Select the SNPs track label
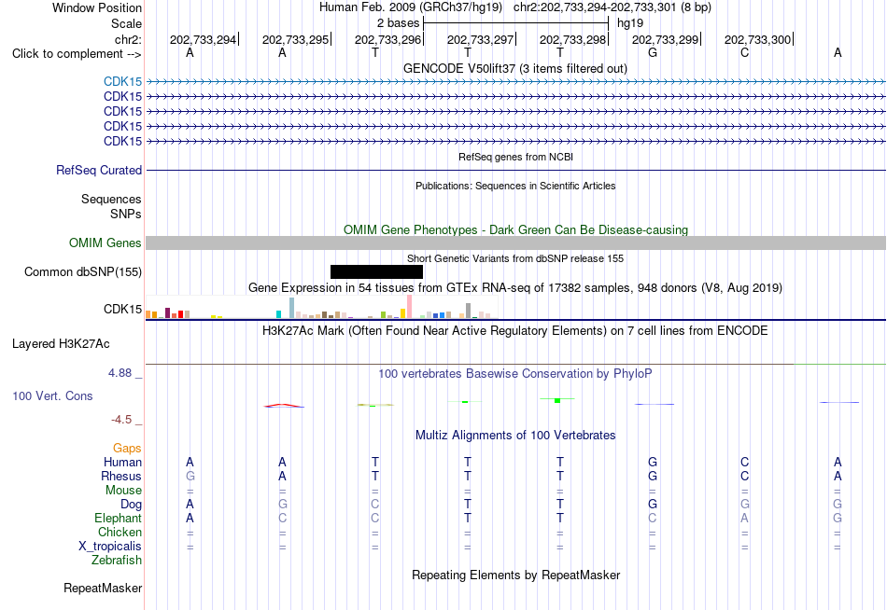 126,215
